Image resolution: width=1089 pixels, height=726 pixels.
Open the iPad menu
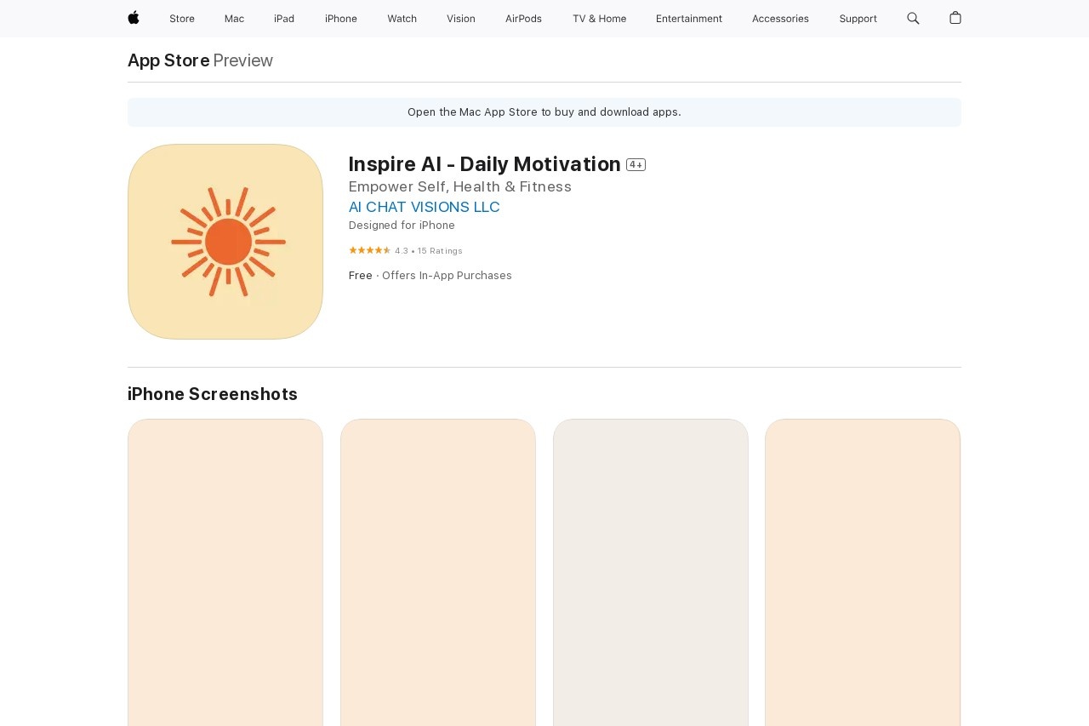284,19
